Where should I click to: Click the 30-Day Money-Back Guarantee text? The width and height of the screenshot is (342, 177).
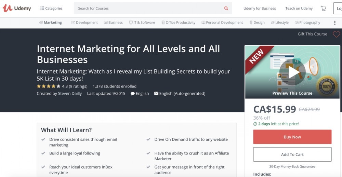click(x=292, y=166)
